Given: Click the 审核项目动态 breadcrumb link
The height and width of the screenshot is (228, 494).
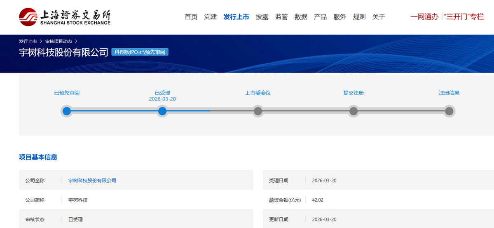Looking at the screenshot, I should (59, 41).
